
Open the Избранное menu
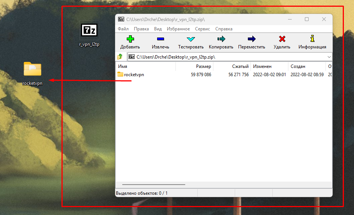click(178, 29)
